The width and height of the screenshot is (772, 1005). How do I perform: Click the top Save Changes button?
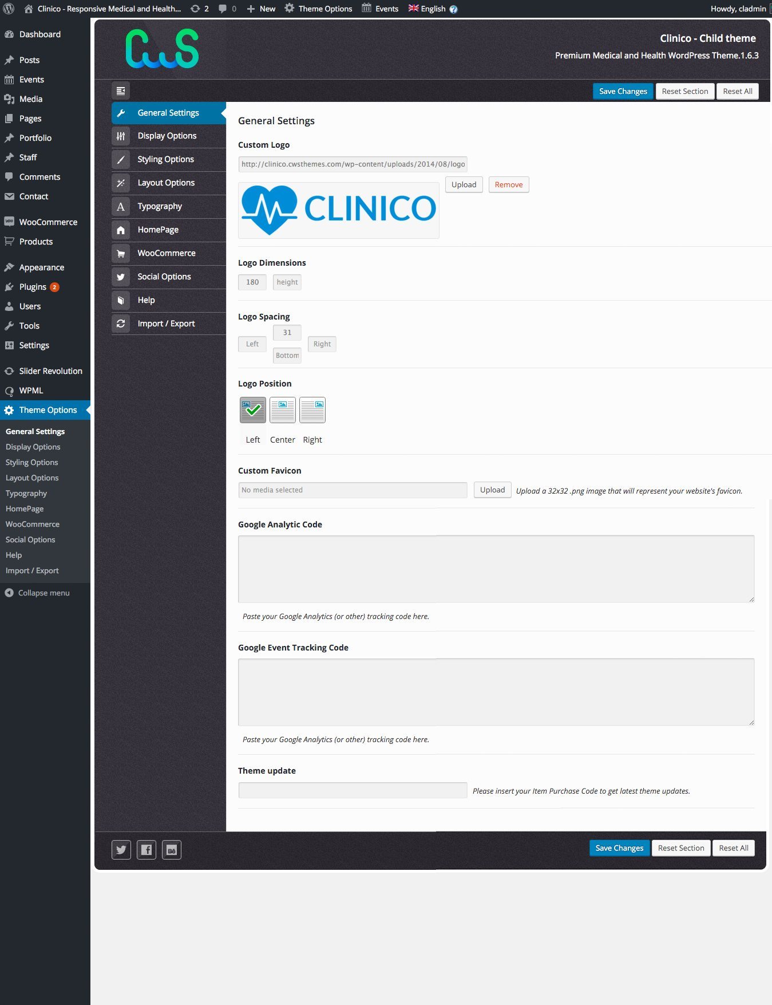623,91
